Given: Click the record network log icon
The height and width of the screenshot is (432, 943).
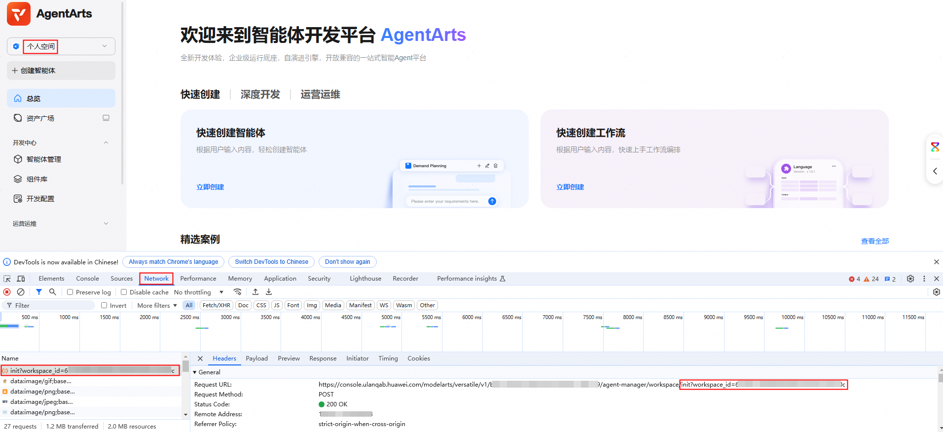Looking at the screenshot, I should click(x=7, y=292).
